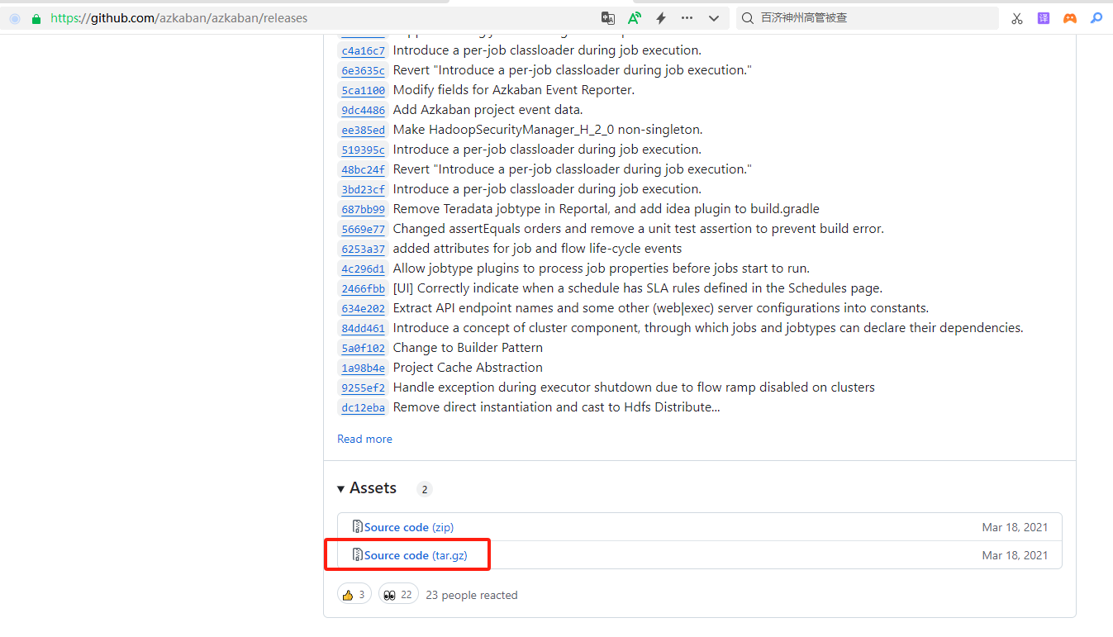The height and width of the screenshot is (637, 1113).
Task: Add thumbs-up reaction showing 3
Action: (x=354, y=595)
